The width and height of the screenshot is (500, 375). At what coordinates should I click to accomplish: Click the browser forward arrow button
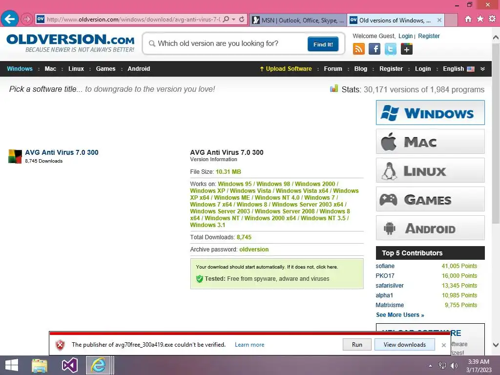27,19
